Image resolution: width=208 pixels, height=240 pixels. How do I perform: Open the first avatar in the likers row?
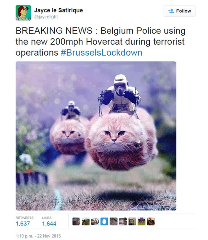(x=76, y=221)
